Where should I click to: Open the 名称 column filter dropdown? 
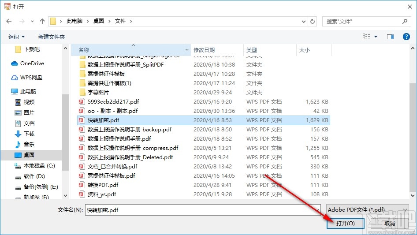coord(187,50)
